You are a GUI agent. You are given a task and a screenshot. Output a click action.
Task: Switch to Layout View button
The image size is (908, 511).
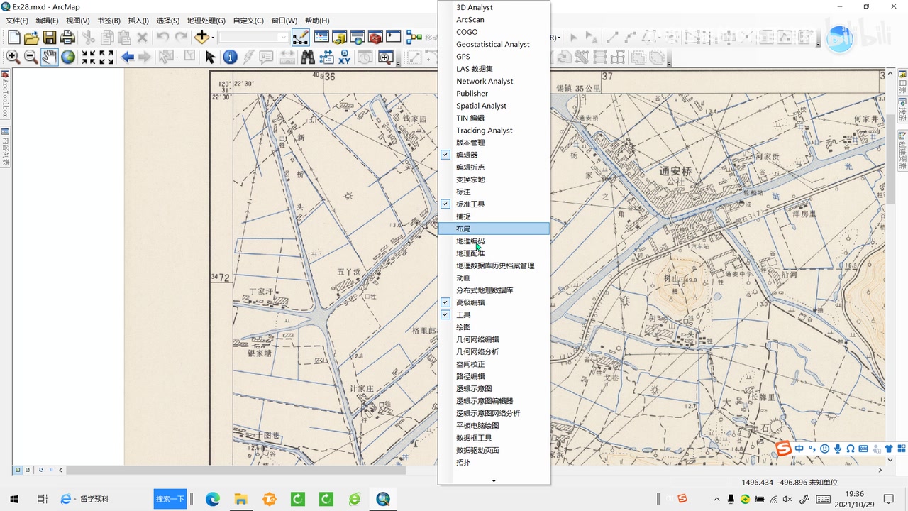[x=28, y=470]
